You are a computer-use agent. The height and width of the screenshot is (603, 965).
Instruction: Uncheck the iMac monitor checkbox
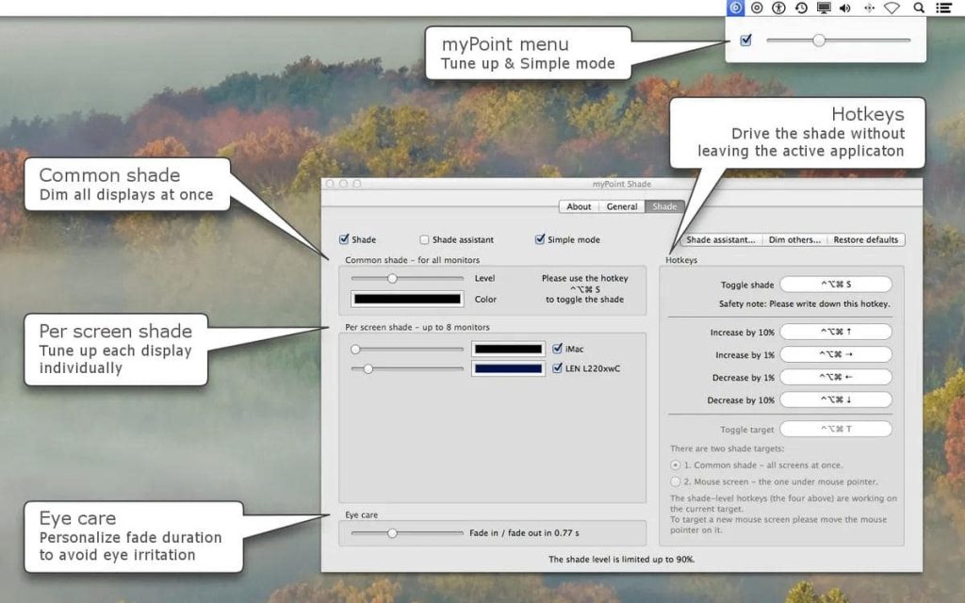(x=558, y=349)
